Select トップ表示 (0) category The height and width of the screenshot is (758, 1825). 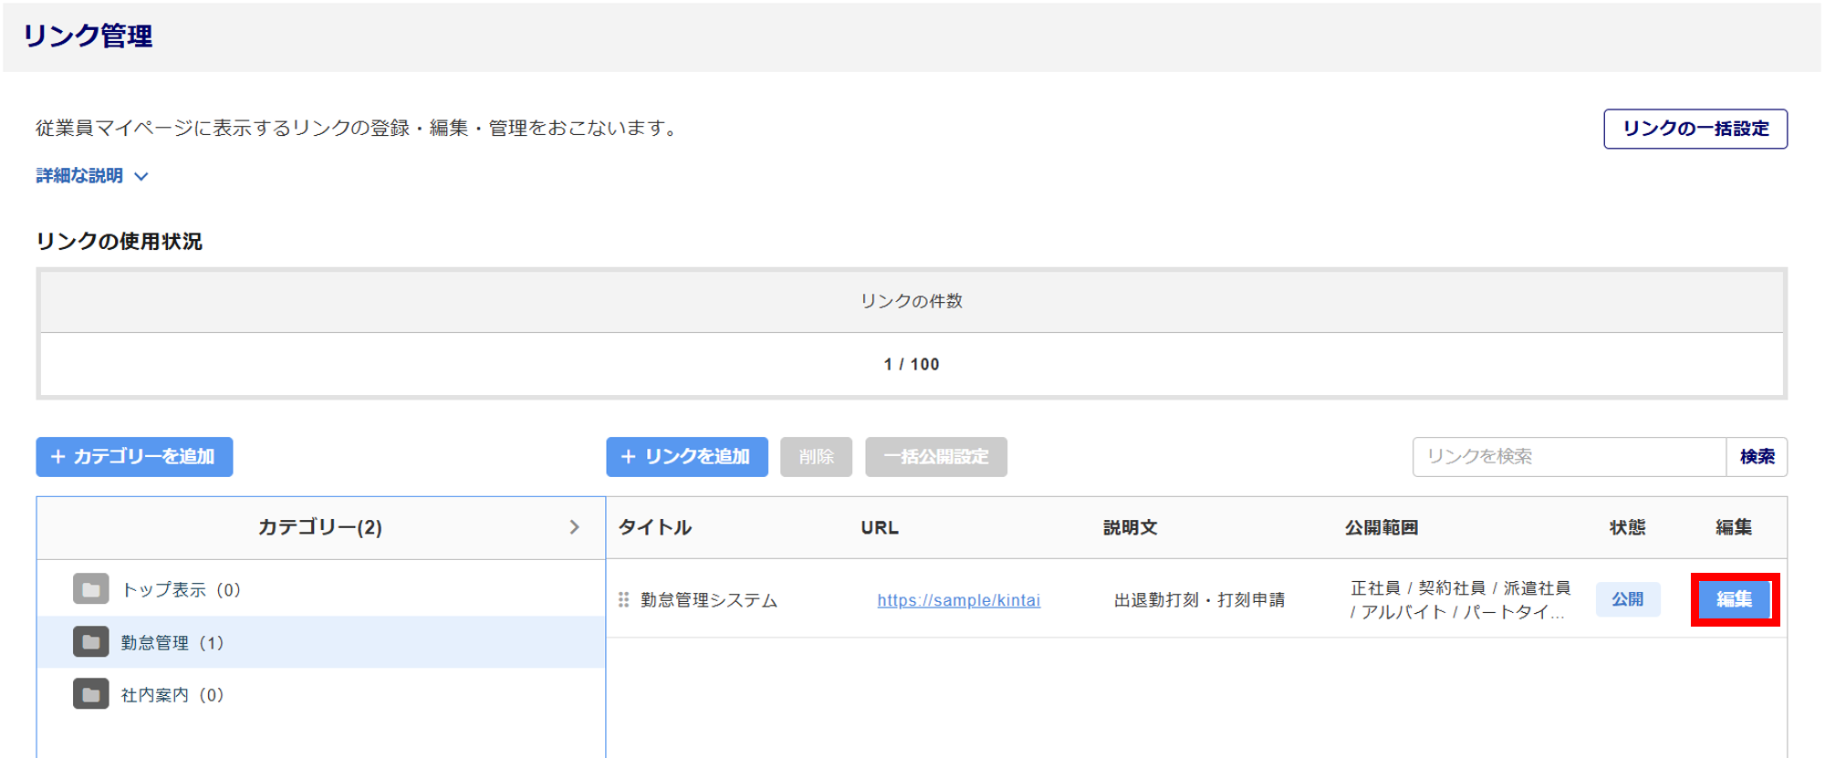(181, 590)
